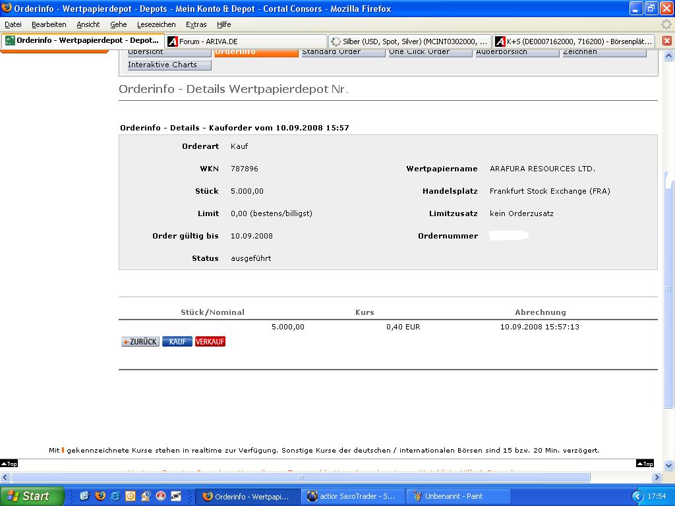The width and height of the screenshot is (675, 506).
Task: Open the Datei menu
Action: (13, 24)
